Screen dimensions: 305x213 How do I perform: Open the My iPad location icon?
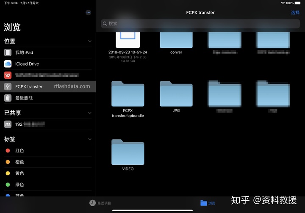point(8,53)
